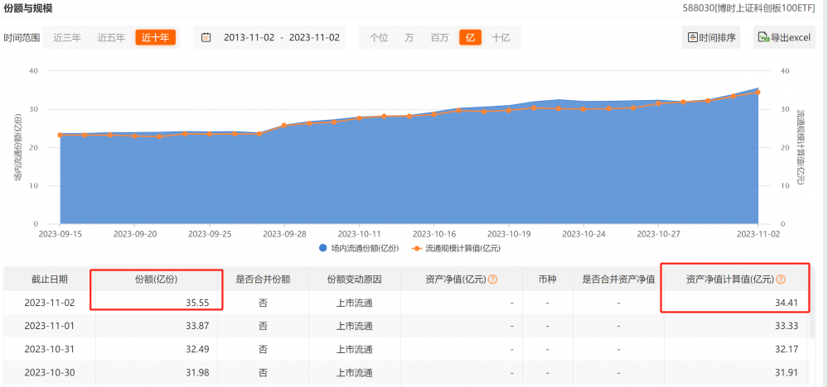The height and width of the screenshot is (387, 828).
Task: Toggle the blue 场内流通份额 legend marker
Action: coord(322,248)
